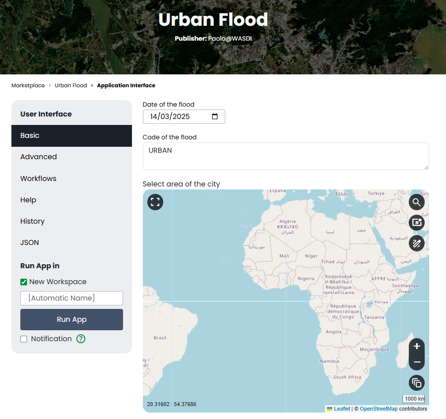The width and height of the screenshot is (446, 419).
Task: Click the Tanzania label on the map
Action: click(x=374, y=317)
